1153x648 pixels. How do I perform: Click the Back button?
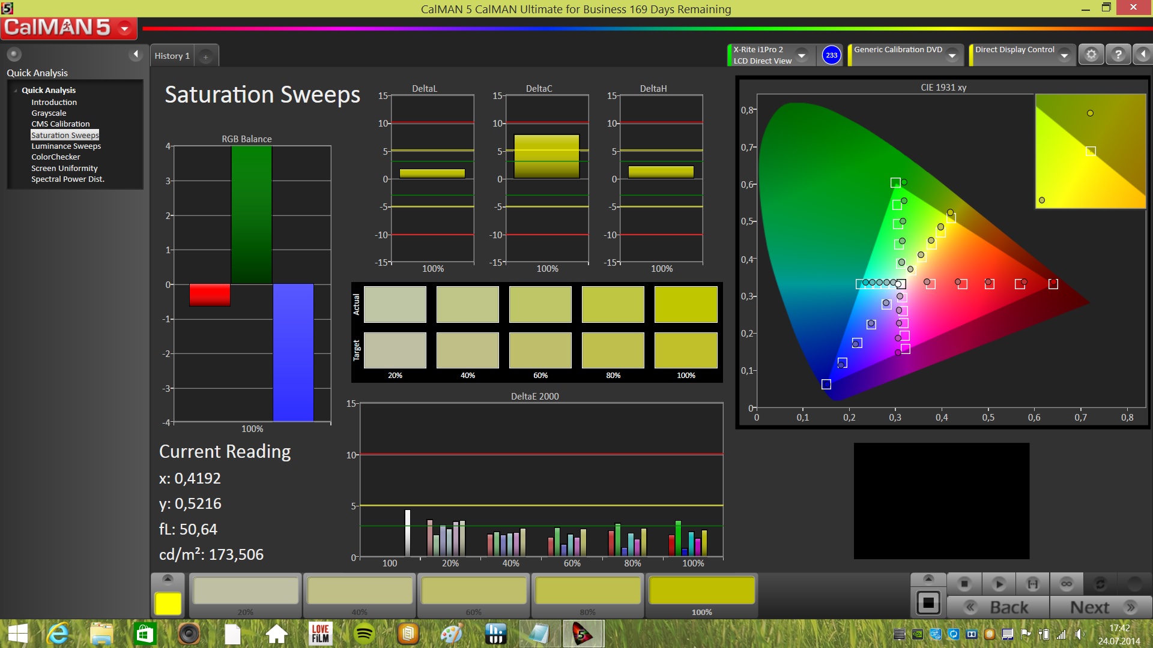click(x=998, y=607)
